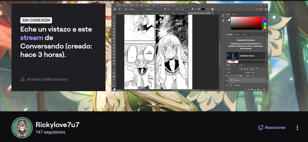The width and height of the screenshot is (308, 142).
Task: Select the Hand tool in Photoshop toolbar
Action: 114,76
